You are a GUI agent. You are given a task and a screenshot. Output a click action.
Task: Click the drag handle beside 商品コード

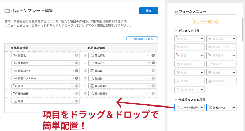[x=8, y=71]
